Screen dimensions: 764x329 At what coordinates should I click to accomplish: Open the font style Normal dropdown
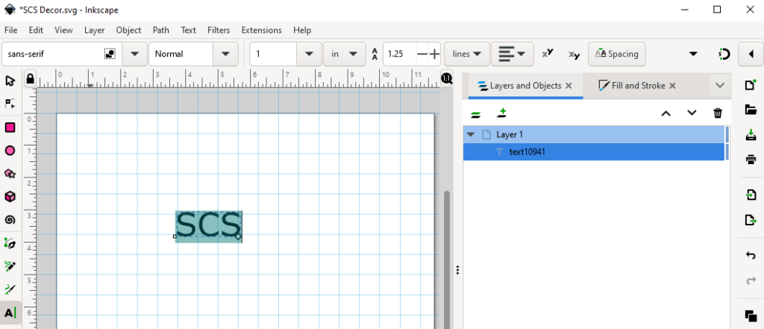pyautogui.click(x=225, y=54)
